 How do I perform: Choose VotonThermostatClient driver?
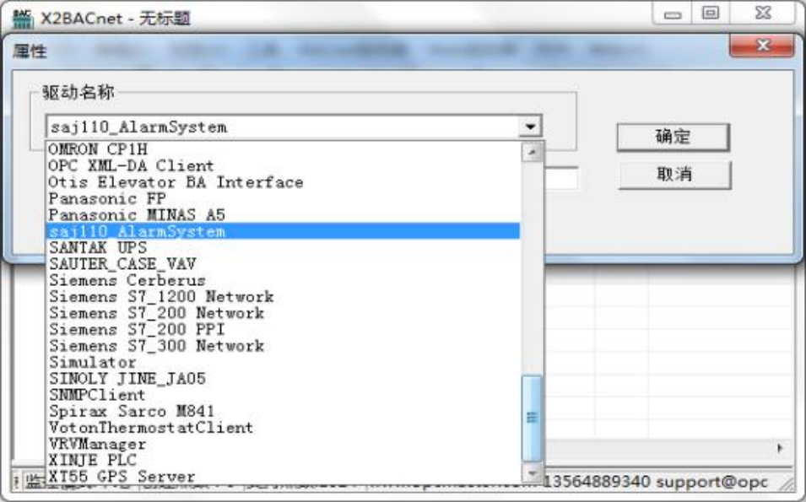coord(284,428)
